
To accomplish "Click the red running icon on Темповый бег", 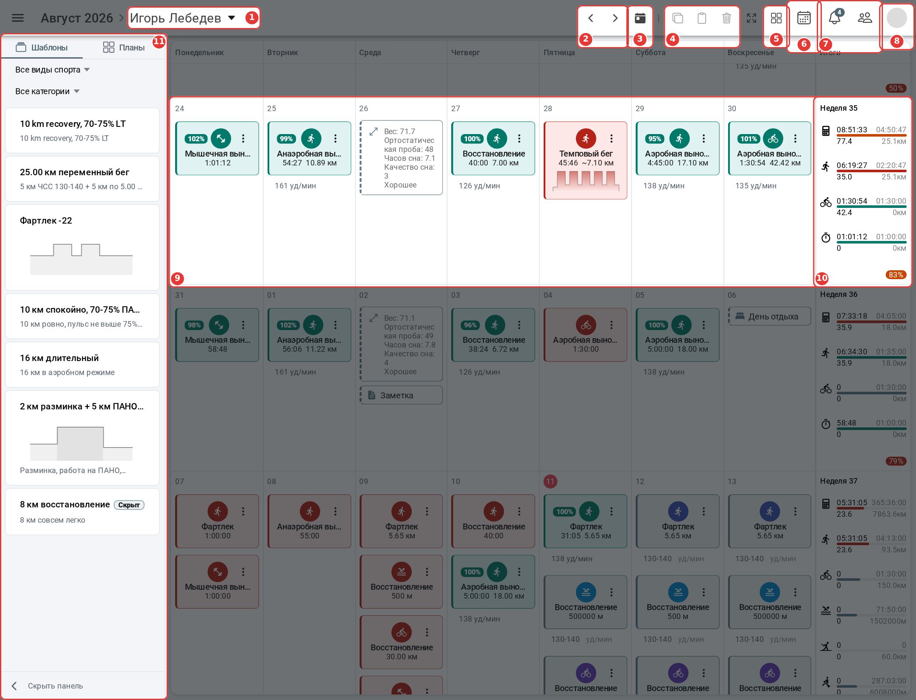I will point(586,138).
